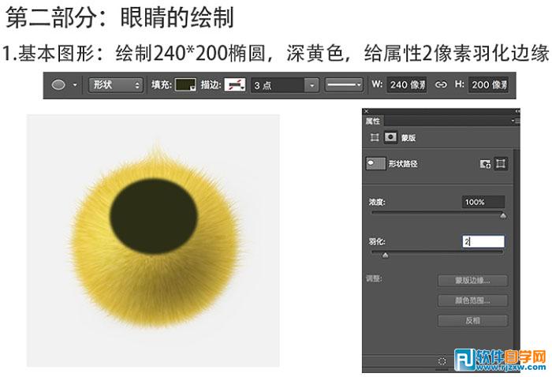Viewport: 552px width, 377px height.
Task: Click the 颜色范围... button
Action: 472,300
